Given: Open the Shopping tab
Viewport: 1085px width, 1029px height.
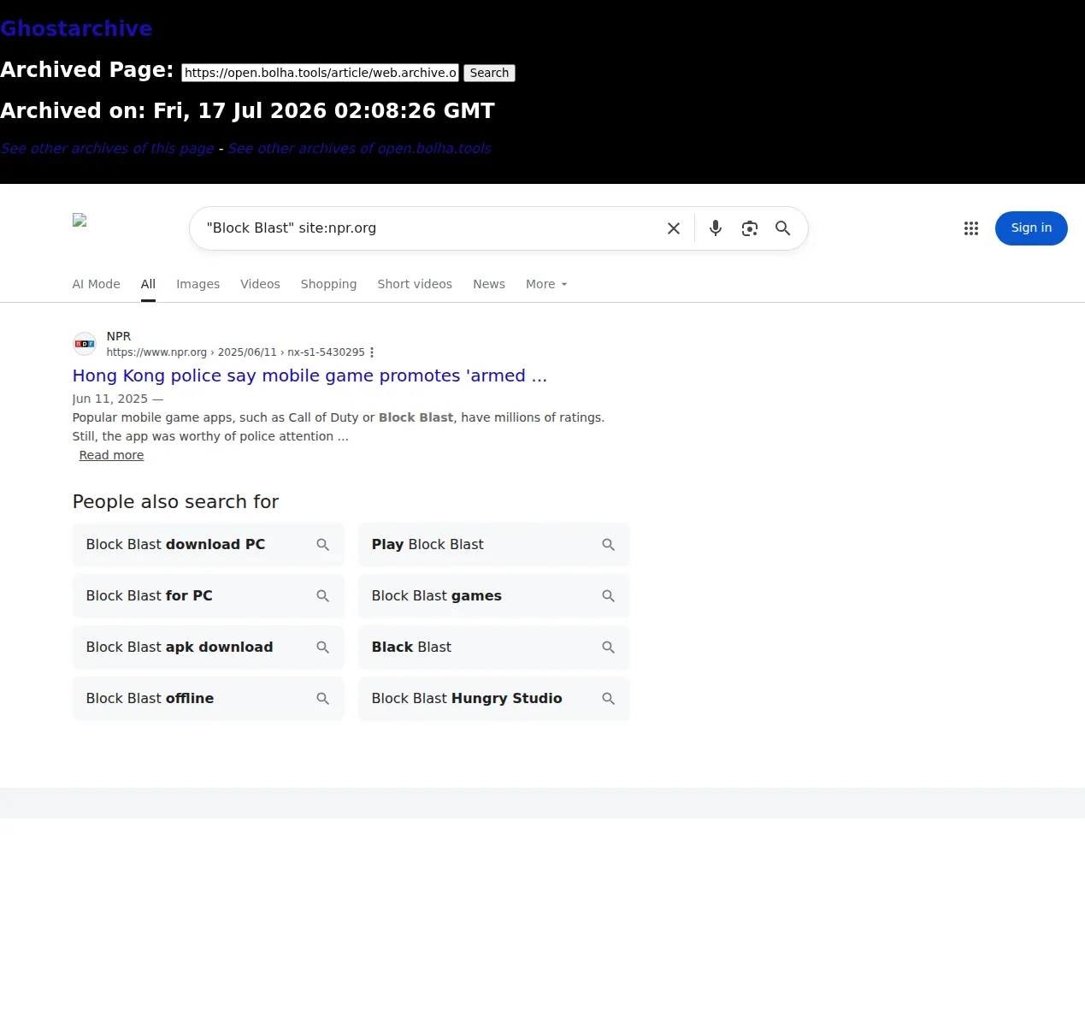Looking at the screenshot, I should click(328, 284).
